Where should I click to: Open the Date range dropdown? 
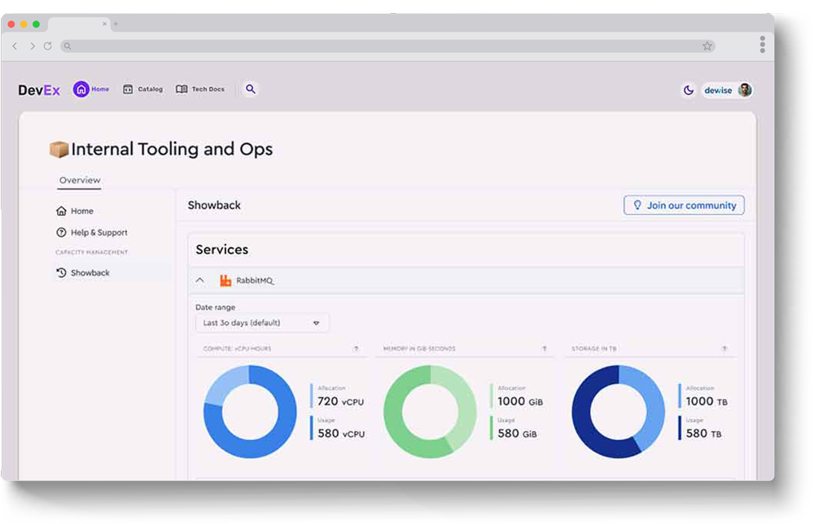262,323
